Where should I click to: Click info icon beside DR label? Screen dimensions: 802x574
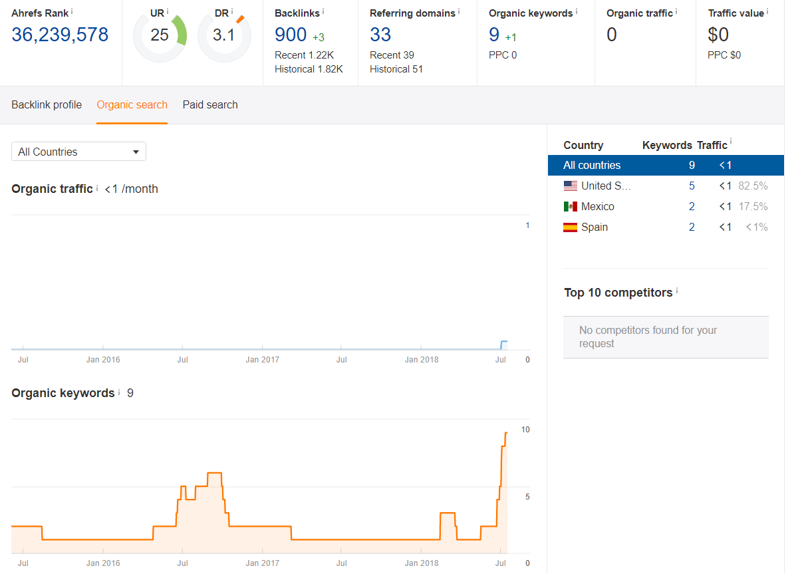click(232, 11)
